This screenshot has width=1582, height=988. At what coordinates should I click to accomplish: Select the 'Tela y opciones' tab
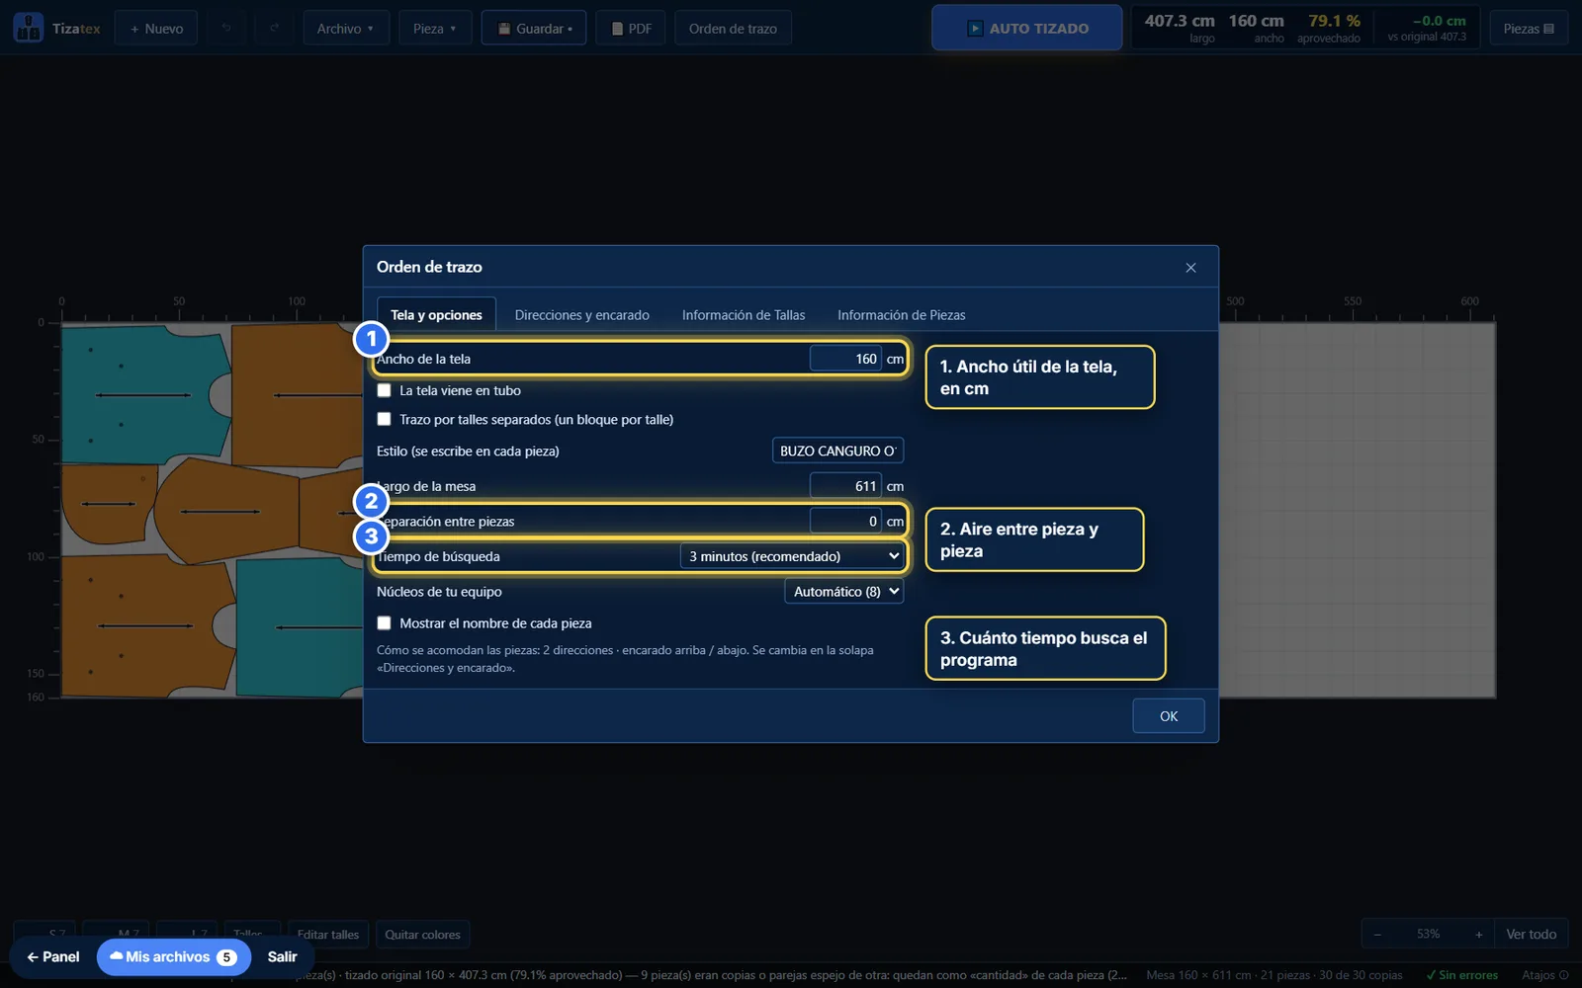coord(436,315)
